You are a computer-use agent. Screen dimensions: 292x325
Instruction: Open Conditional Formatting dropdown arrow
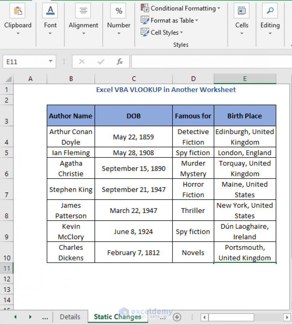pos(219,8)
